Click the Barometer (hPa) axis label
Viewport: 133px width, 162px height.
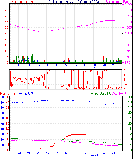pyautogui.click(x=117, y=2)
